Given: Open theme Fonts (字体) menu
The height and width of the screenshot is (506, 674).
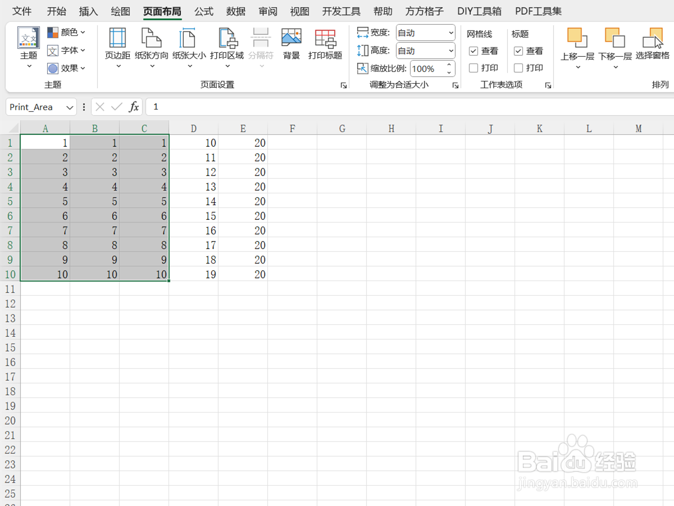Looking at the screenshot, I should click(66, 51).
